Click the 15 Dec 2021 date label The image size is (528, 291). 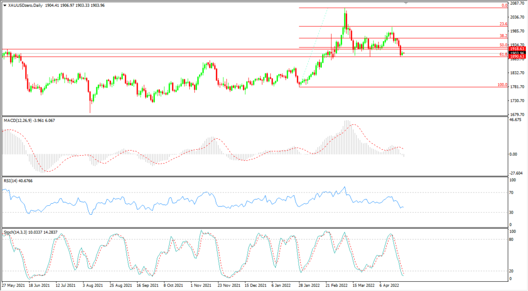pyautogui.click(x=256, y=285)
